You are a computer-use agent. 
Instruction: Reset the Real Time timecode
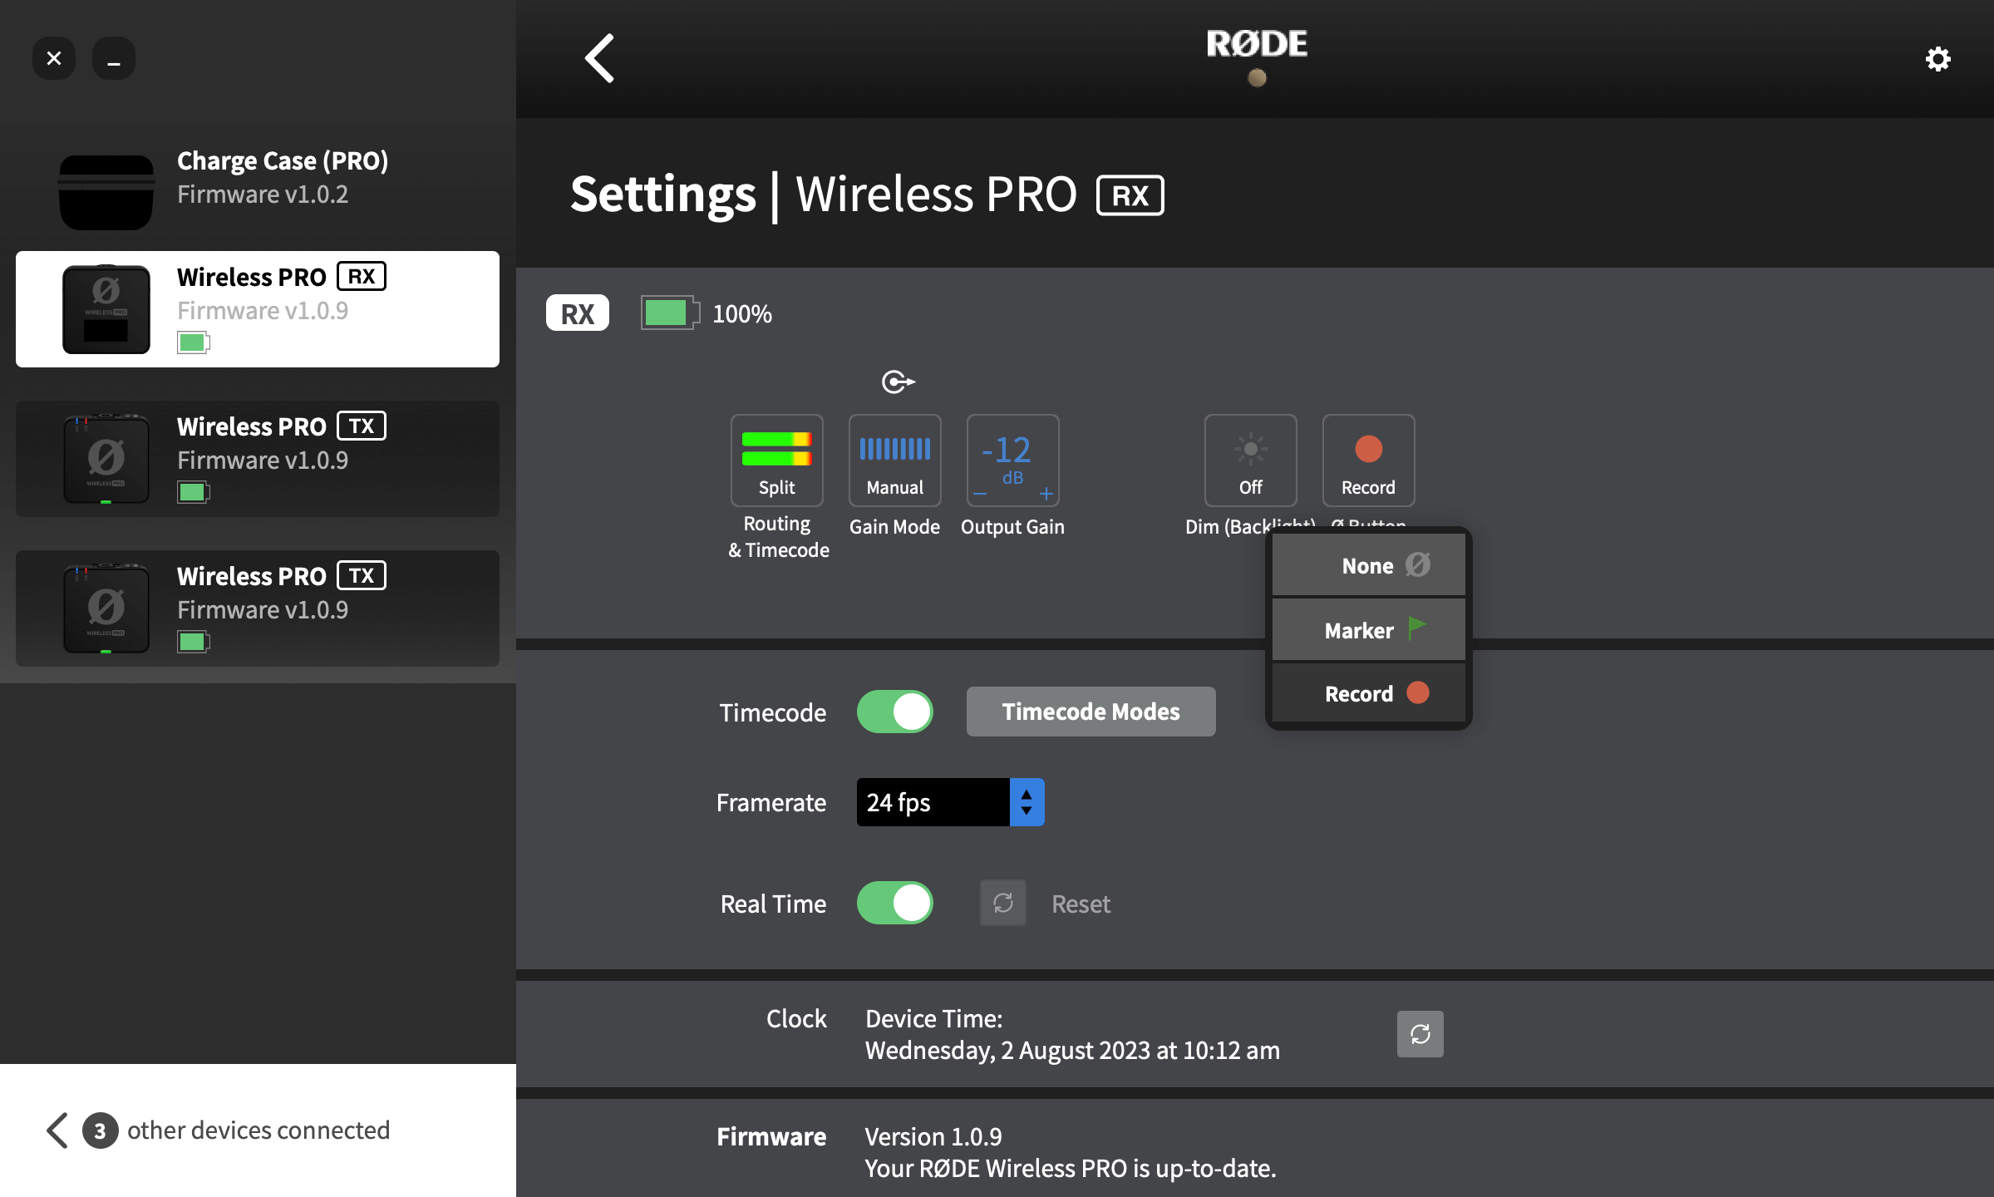coord(1002,904)
